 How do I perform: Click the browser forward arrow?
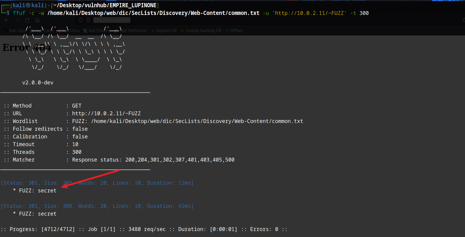pos(17,20)
